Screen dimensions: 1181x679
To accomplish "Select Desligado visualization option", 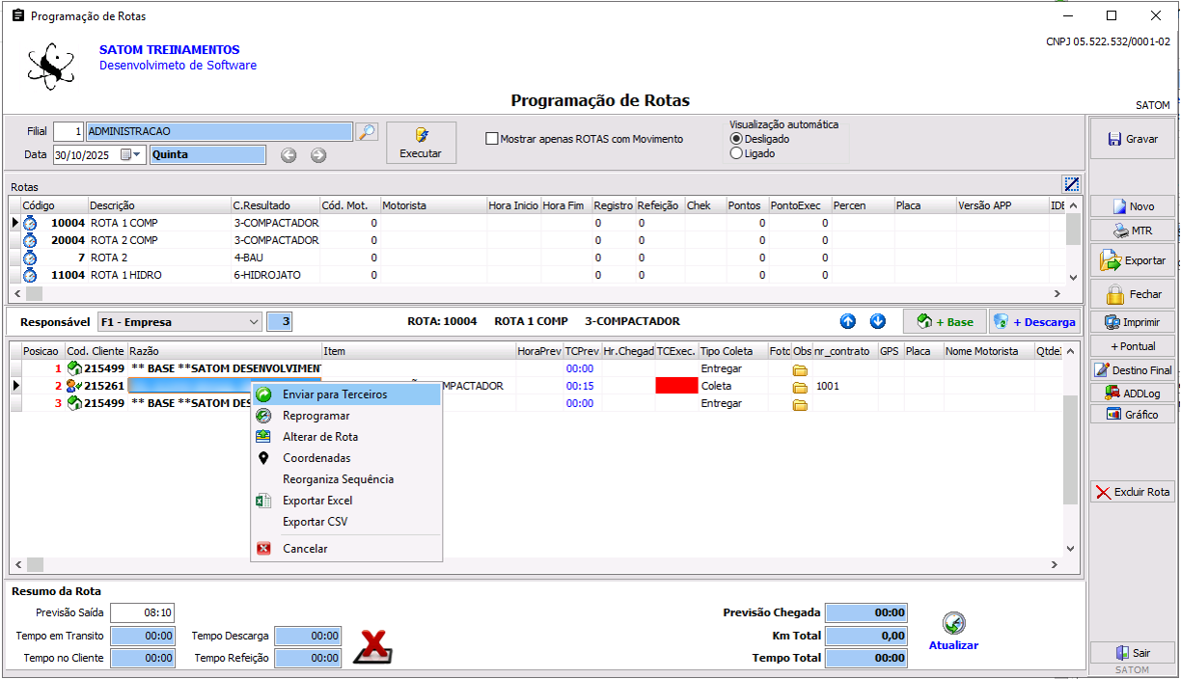I will pos(737,139).
